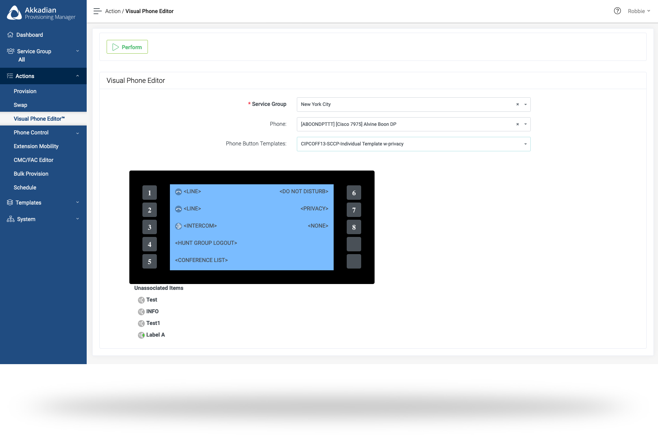The image size is (658, 447).
Task: Expand the Templates sidebar chevron
Action: [x=77, y=203]
